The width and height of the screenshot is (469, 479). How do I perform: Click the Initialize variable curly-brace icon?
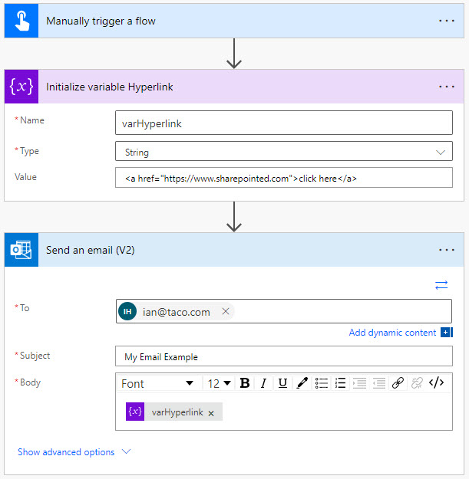click(x=21, y=87)
